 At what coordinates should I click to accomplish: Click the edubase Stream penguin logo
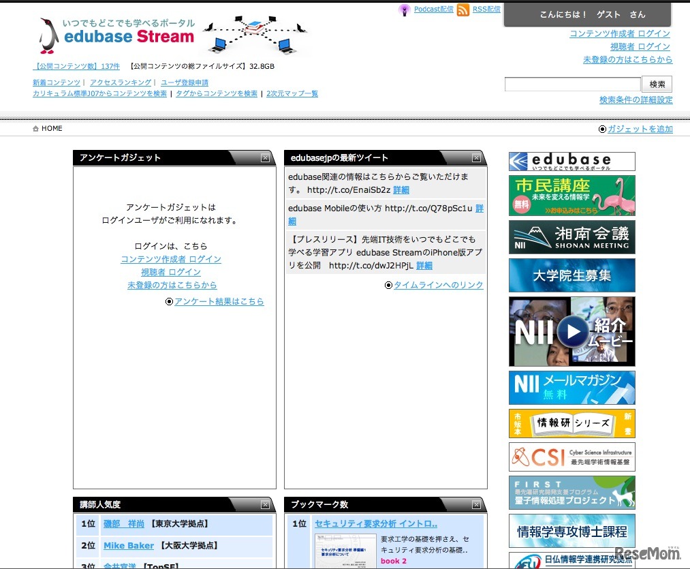[x=47, y=34]
